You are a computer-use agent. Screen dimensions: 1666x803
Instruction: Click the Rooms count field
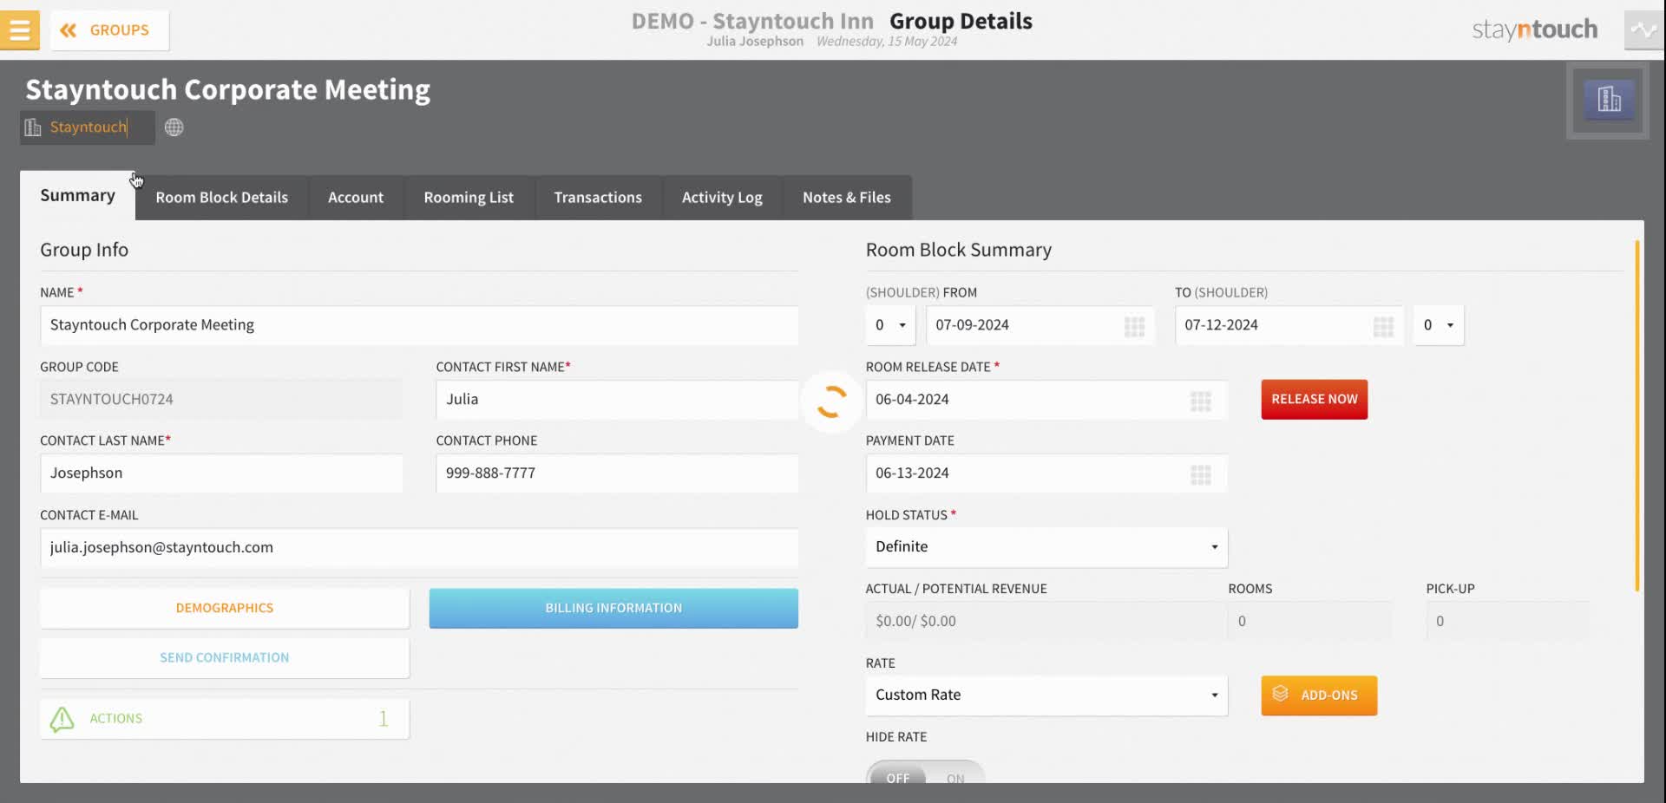[x=1309, y=622]
